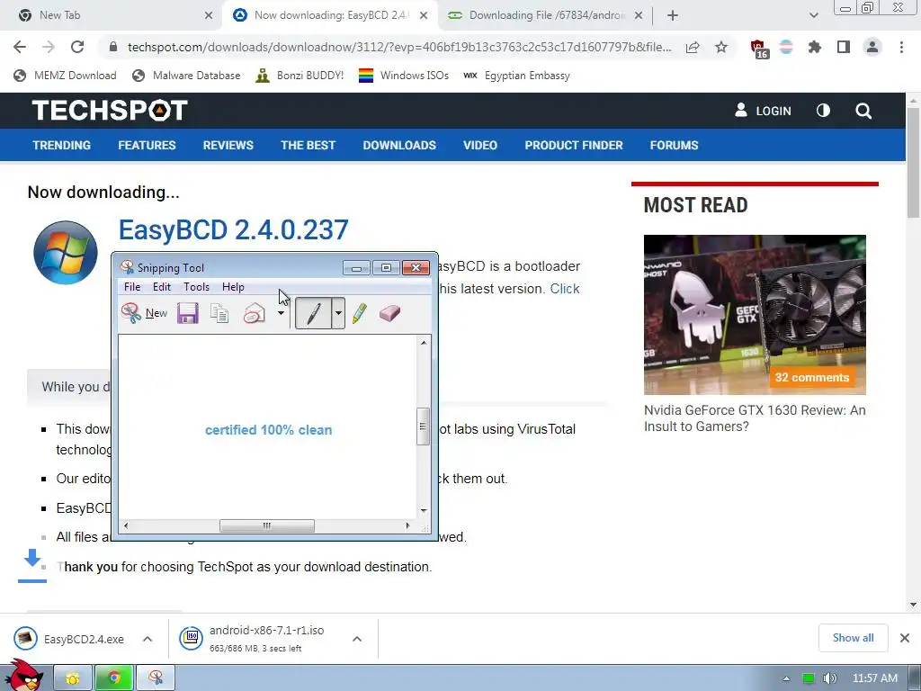The height and width of the screenshot is (691, 921).
Task: Open FEATURES nav item
Action: [x=147, y=145]
